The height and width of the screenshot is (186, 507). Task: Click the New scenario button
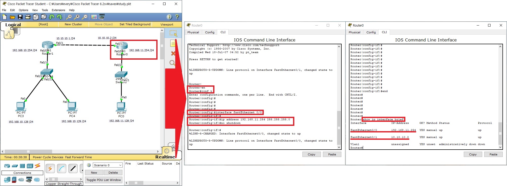pyautogui.click(x=94, y=173)
